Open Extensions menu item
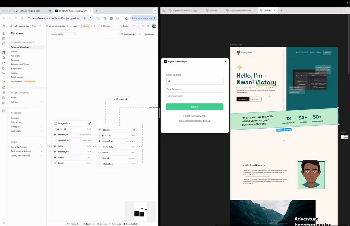 point(16,69)
